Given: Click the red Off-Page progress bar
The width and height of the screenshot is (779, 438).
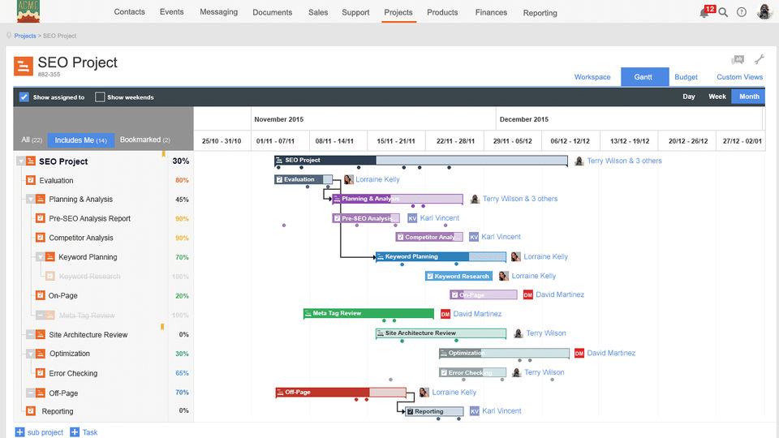Looking at the screenshot, I should pos(340,393).
